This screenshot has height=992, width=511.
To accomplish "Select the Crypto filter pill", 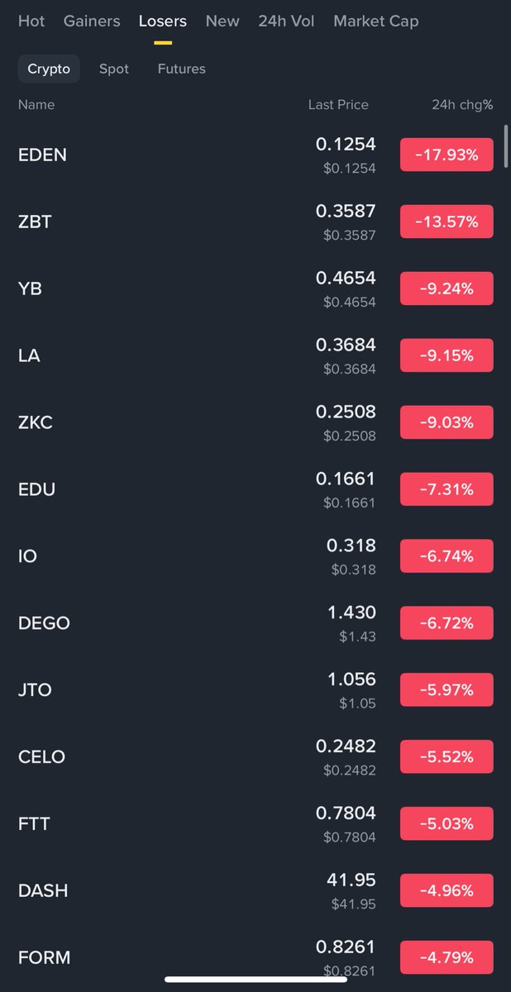I will (49, 69).
